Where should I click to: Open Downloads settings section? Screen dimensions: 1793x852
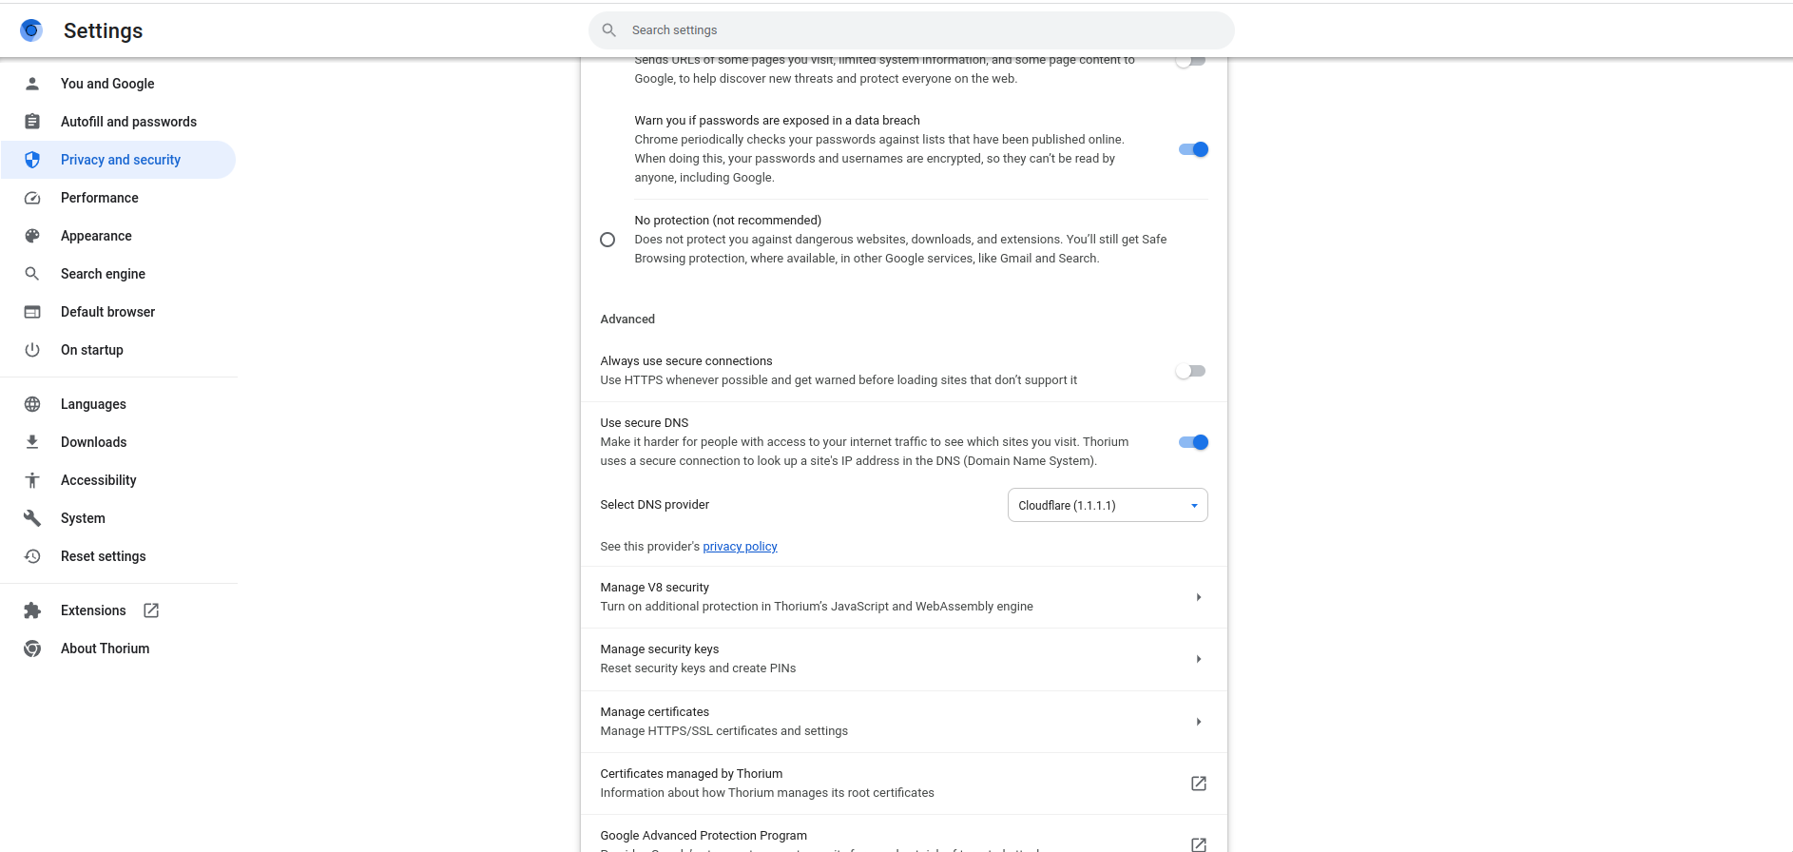coord(118,442)
